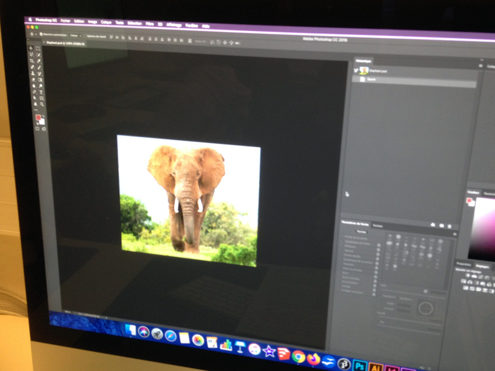Screen dimensions: 495x371
Task: Select the Zoom magnifier tool
Action: (x=42, y=104)
